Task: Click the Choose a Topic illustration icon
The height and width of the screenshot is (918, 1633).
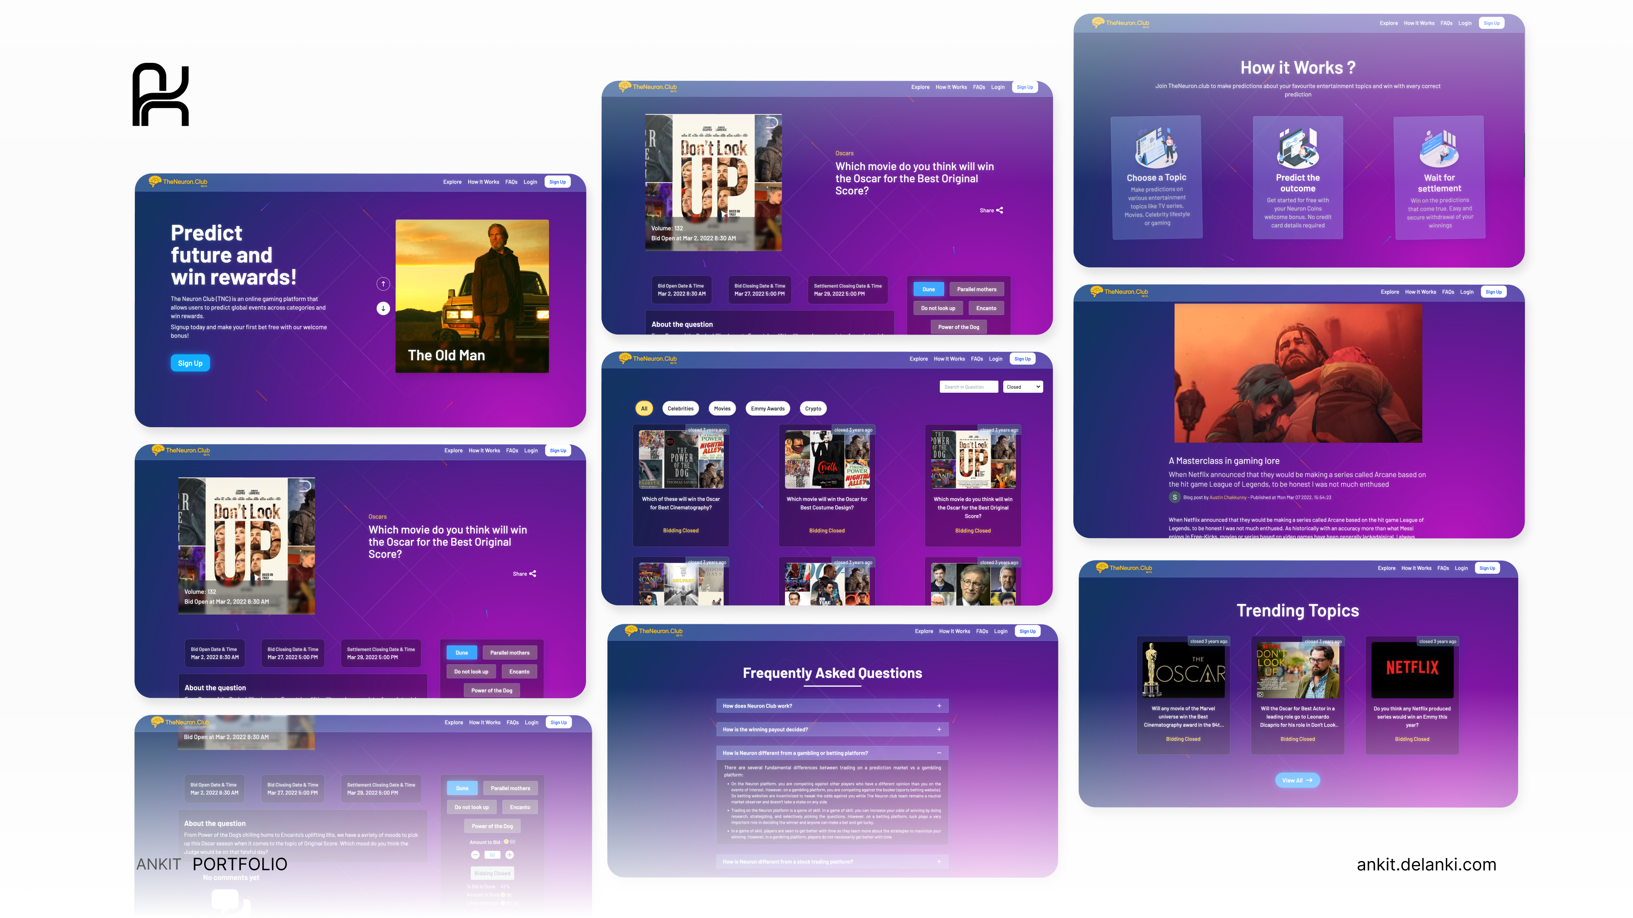Action: (1156, 147)
